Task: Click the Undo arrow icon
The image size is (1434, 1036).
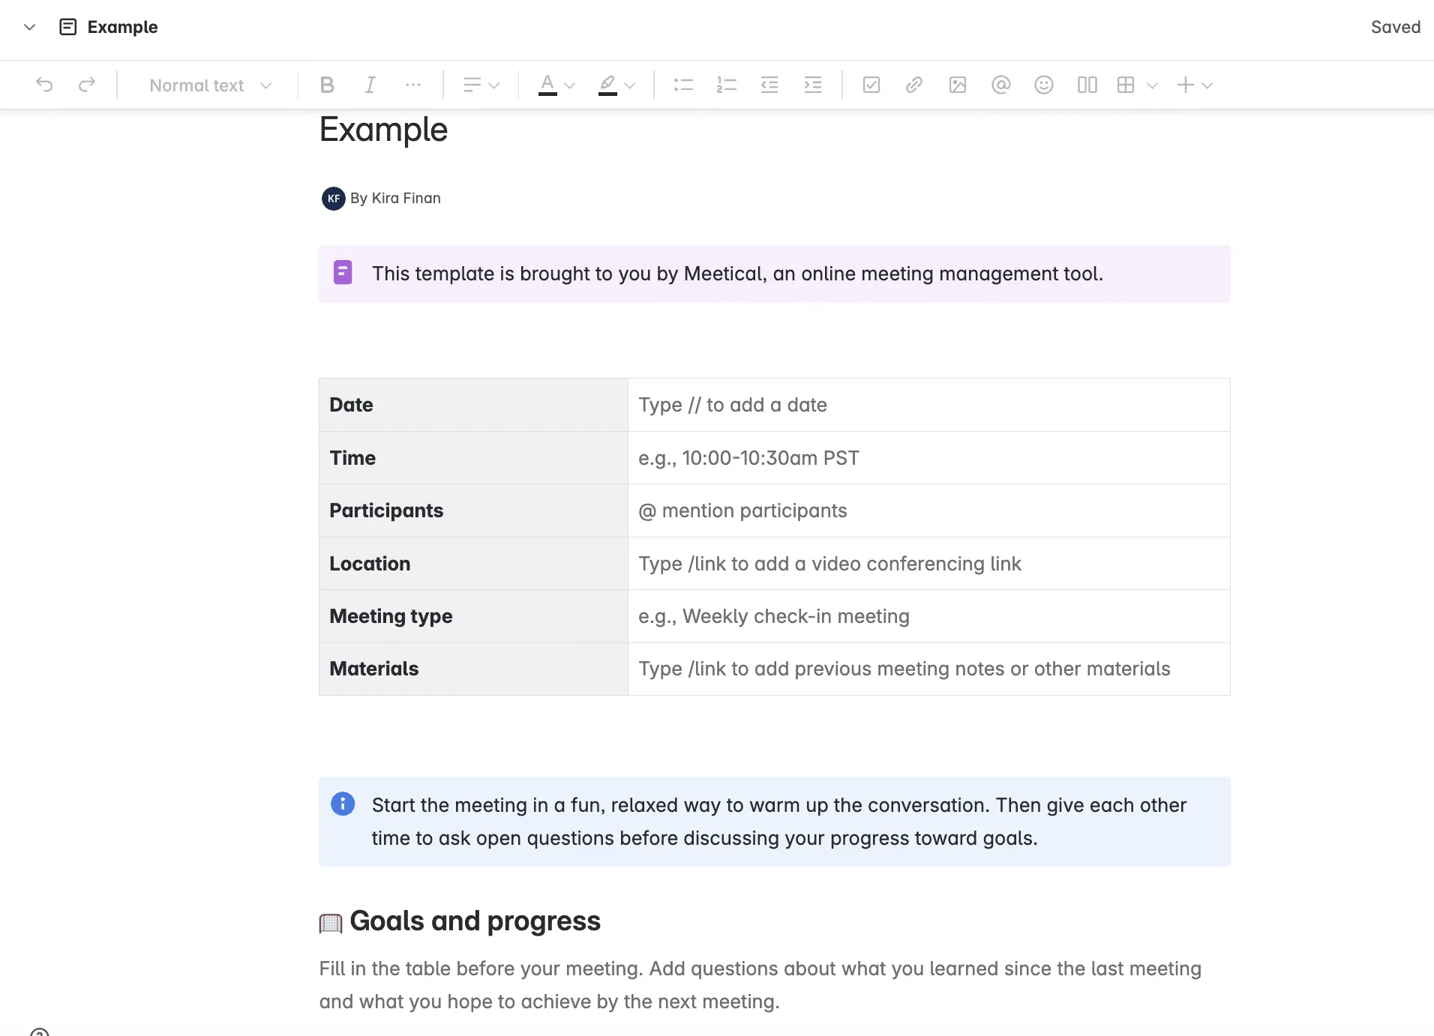Action: [x=44, y=85]
